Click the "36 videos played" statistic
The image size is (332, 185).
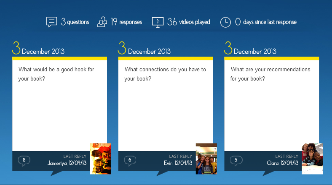pos(188,22)
